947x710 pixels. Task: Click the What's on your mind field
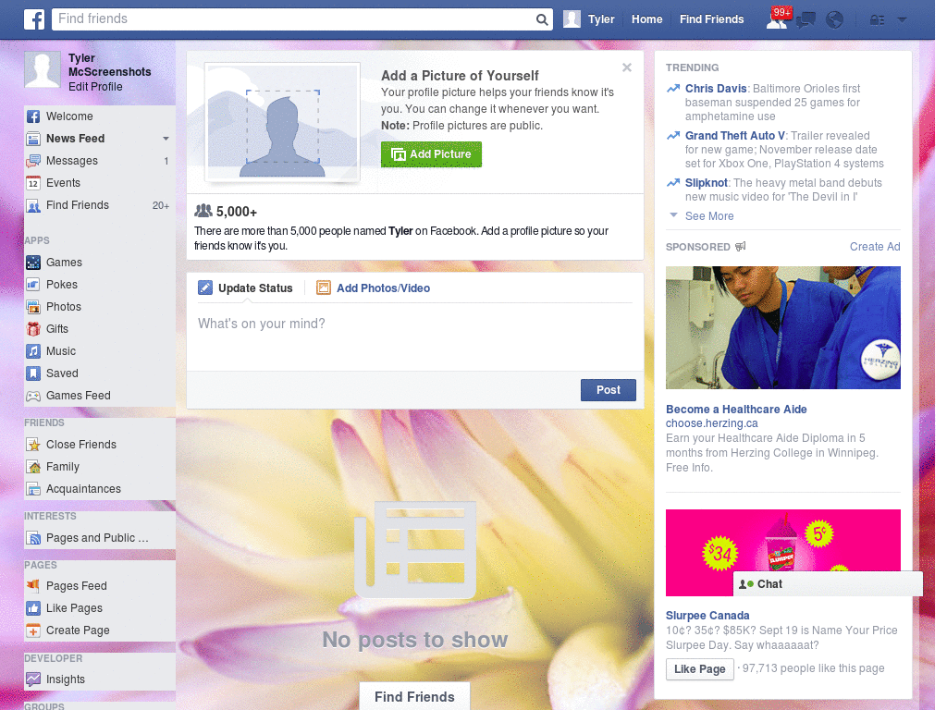[415, 335]
